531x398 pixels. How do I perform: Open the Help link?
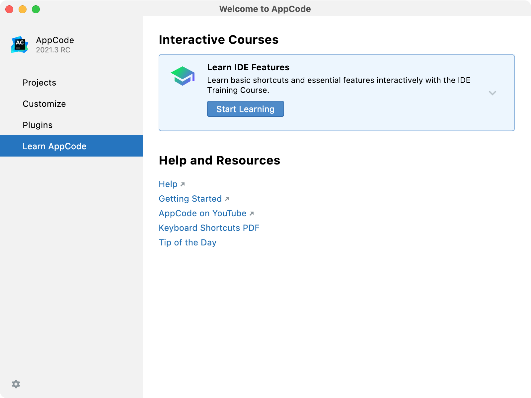(168, 184)
